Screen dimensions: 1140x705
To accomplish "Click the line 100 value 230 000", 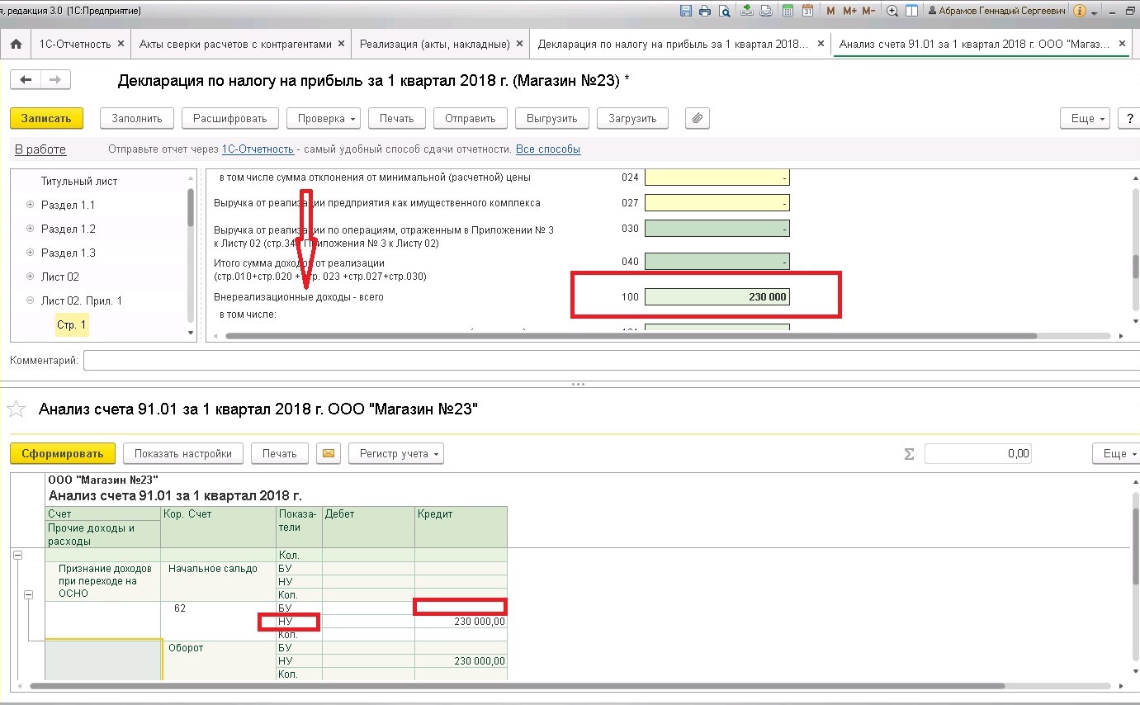I will 717,296.
